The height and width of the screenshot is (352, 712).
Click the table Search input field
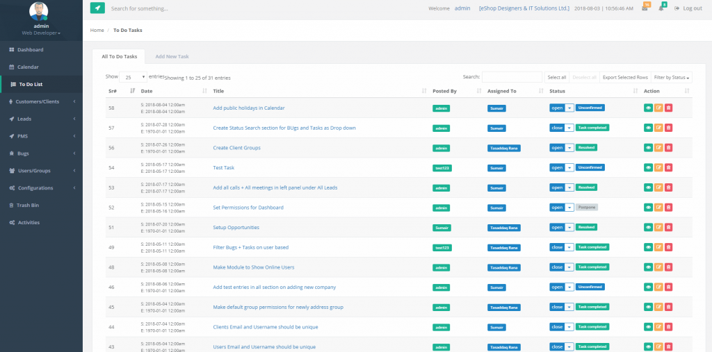512,77
